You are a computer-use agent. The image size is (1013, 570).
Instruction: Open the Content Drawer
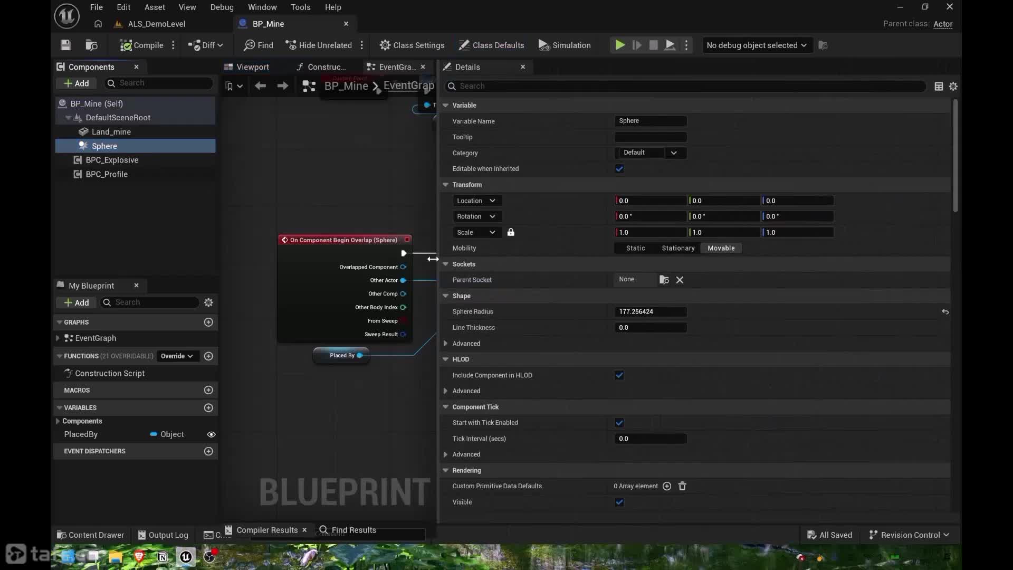(90, 535)
